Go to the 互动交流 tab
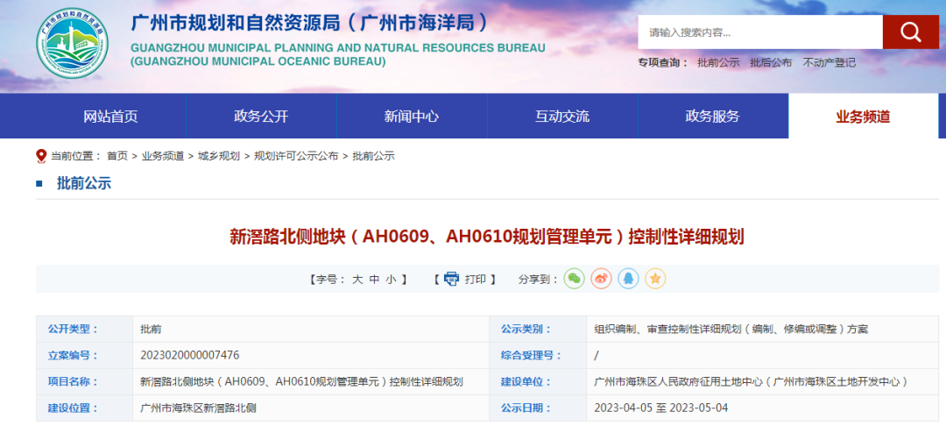Image resolution: width=946 pixels, height=447 pixels. 562,117
